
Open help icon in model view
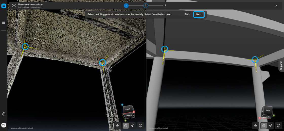[279, 126]
